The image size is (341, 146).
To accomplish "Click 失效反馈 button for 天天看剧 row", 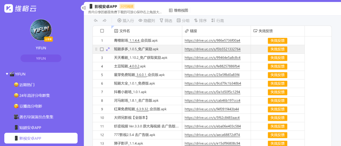I will coord(277,58).
